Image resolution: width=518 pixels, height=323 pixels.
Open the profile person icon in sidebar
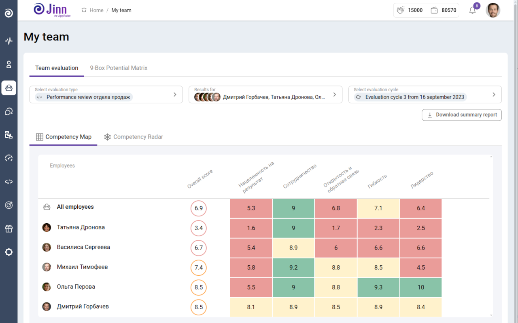tap(8, 65)
